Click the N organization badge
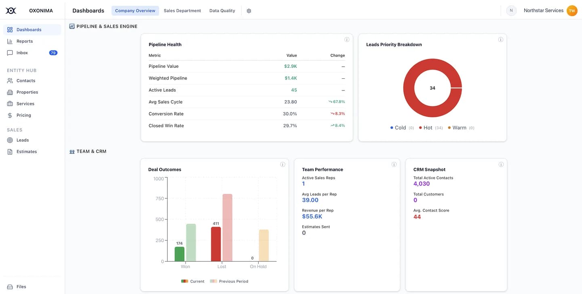The image size is (582, 294). coord(511,10)
